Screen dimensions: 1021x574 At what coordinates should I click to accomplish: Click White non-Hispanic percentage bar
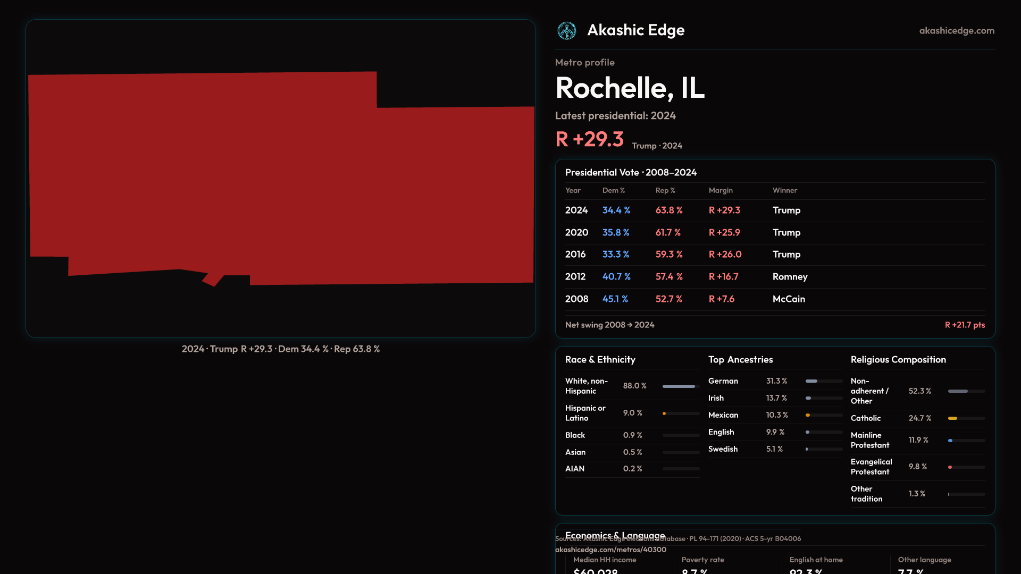click(680, 386)
